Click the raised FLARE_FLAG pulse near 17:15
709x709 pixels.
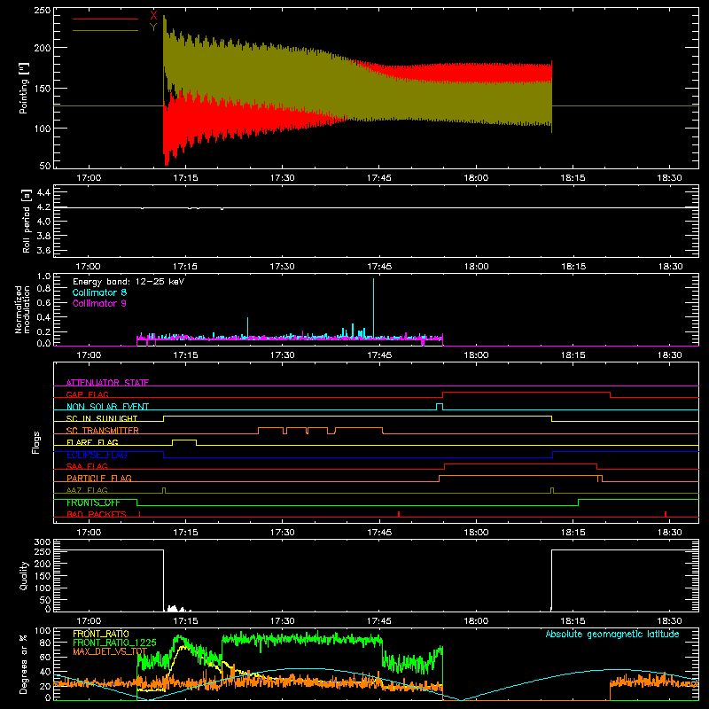coord(184,440)
